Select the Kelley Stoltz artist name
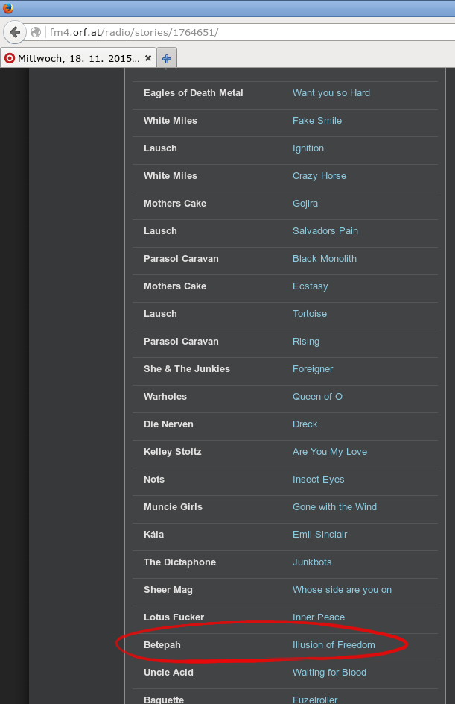 [172, 452]
